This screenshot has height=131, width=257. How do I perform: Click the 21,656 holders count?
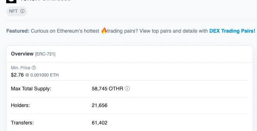(99, 105)
